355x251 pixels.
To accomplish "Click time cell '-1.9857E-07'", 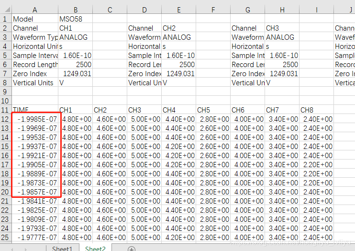I will tap(35, 192).
